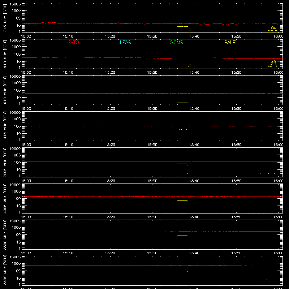Click the 100 tick label on 610 MHz panel

pyautogui.click(x=17, y=90)
